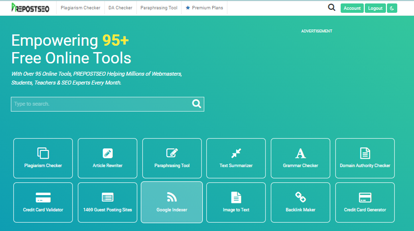Screen dimensions: 414x231
Task: Click the Image to Text file icon
Action: point(236,198)
